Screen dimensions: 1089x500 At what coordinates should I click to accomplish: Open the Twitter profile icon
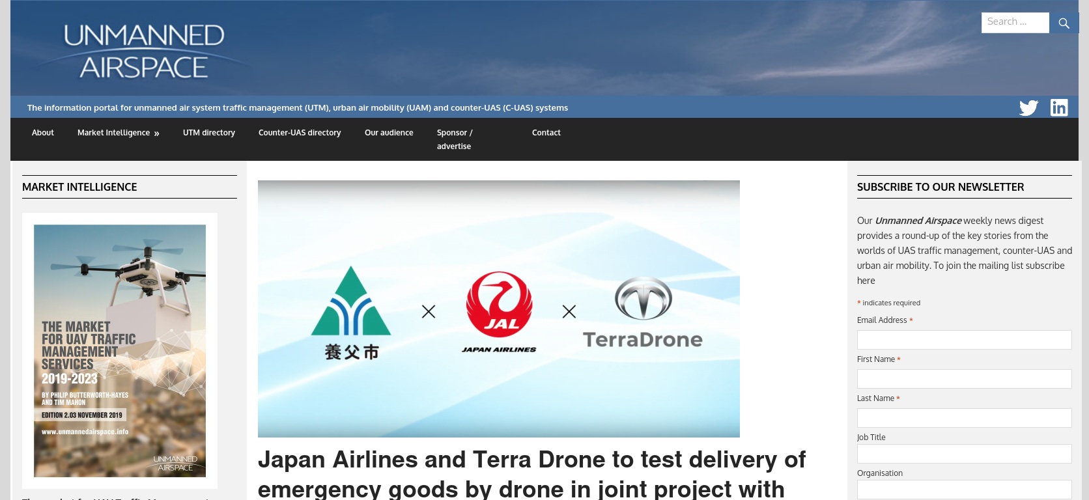pos(1028,107)
